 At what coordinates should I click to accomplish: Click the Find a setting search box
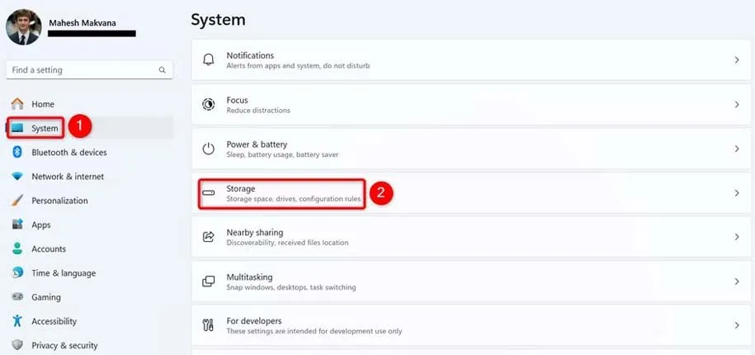pos(83,70)
